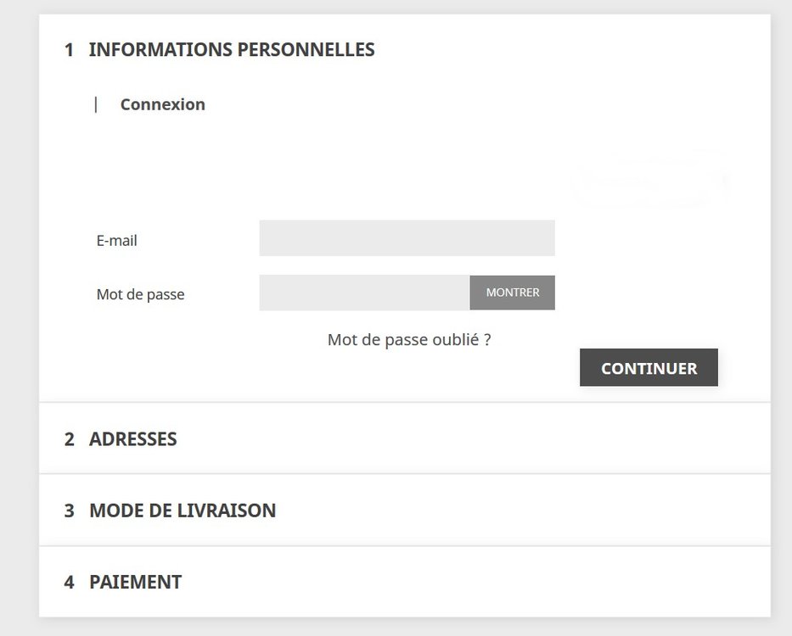
Task: Expand the ADRESSES section
Action: click(132, 439)
